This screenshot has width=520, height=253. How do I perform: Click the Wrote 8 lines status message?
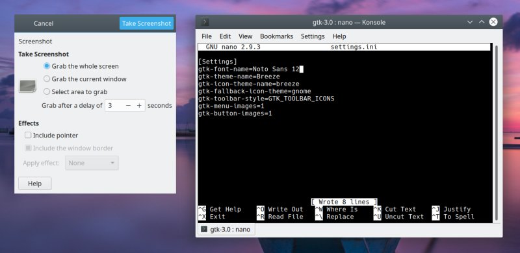point(344,202)
